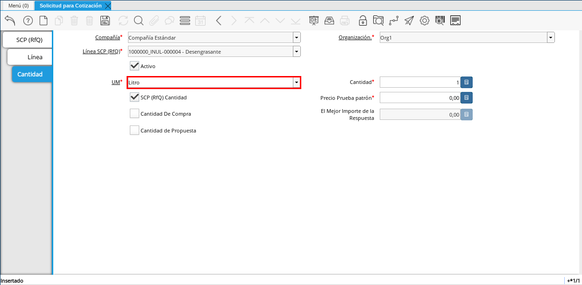Viewport: 582px width, 285px height.
Task: Open calculator for Precio Prueba patrón
Action: (x=466, y=98)
